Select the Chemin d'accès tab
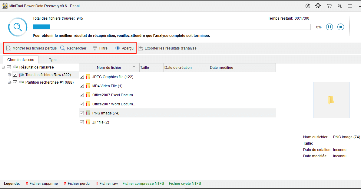 click(x=21, y=59)
